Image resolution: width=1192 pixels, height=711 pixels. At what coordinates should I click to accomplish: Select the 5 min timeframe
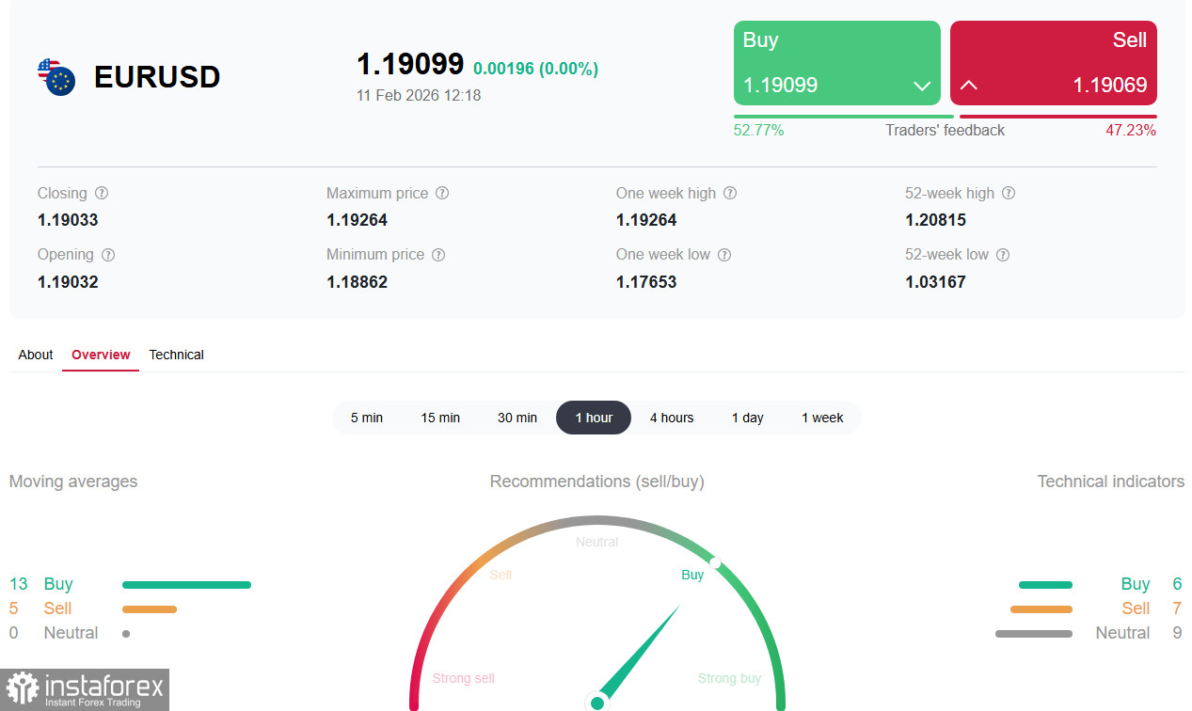point(367,418)
